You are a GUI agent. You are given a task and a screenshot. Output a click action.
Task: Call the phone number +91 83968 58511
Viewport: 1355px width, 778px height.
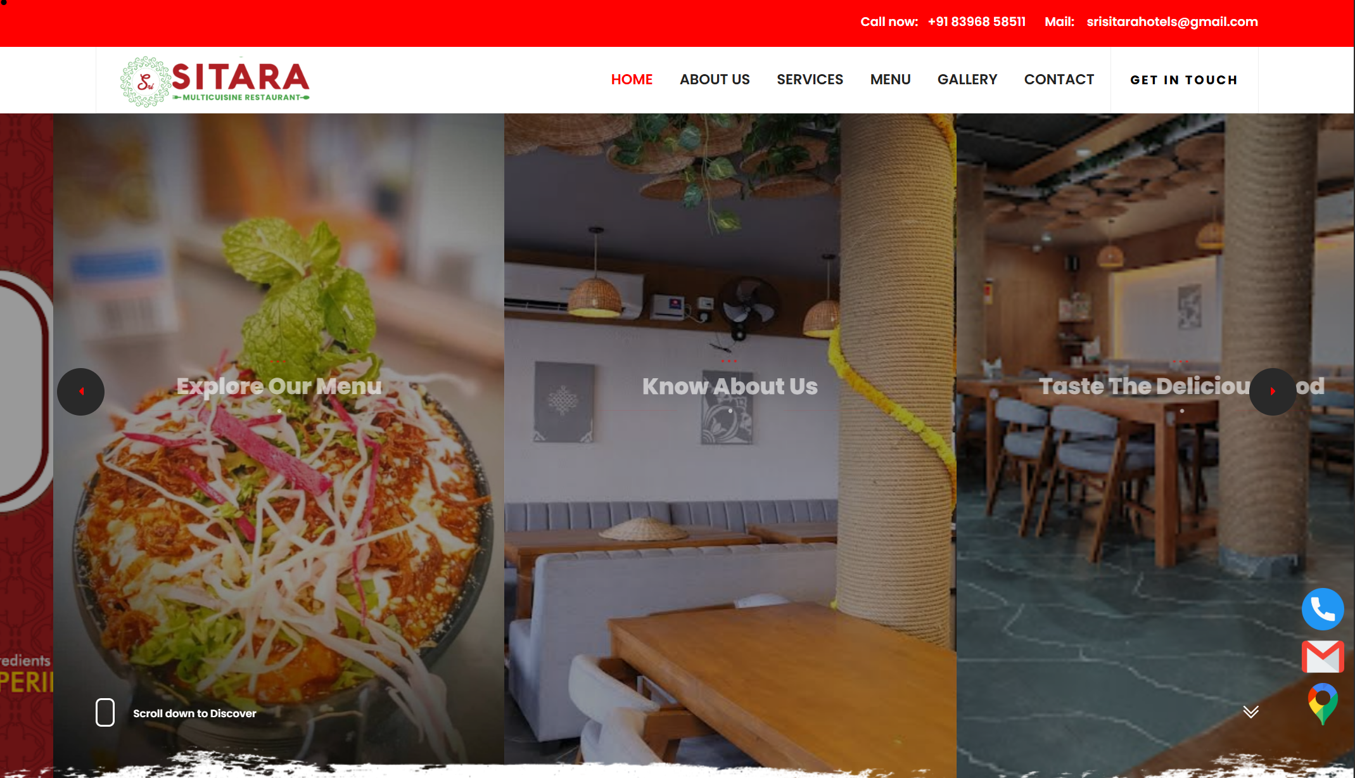point(976,22)
